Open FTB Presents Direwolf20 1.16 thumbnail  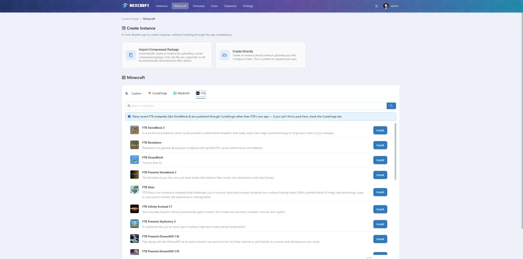[x=134, y=239]
